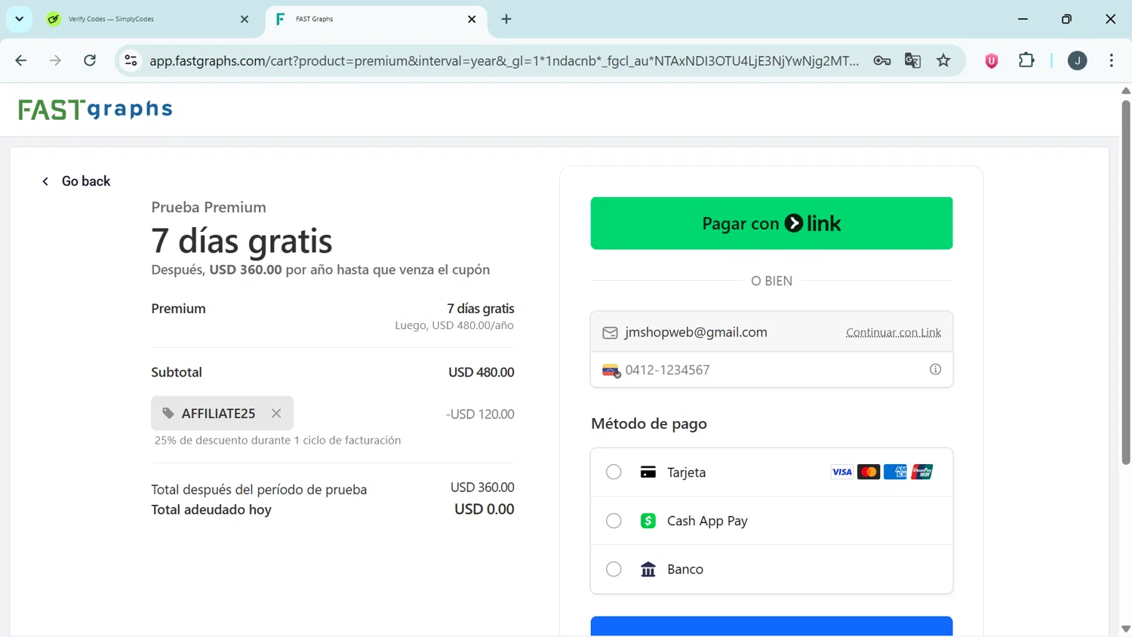This screenshot has height=637, width=1132.
Task: Open the Chrome three-dot menu
Action: [x=1112, y=60]
